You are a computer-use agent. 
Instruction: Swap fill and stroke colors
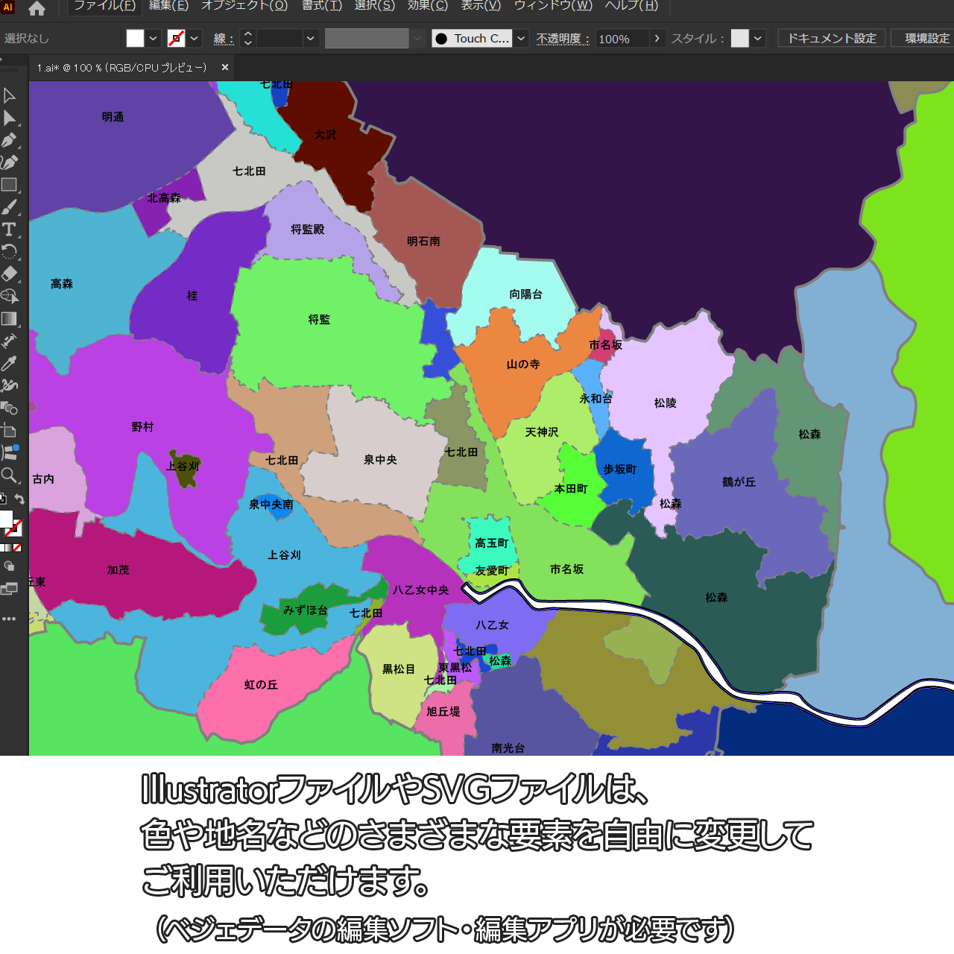[19, 499]
